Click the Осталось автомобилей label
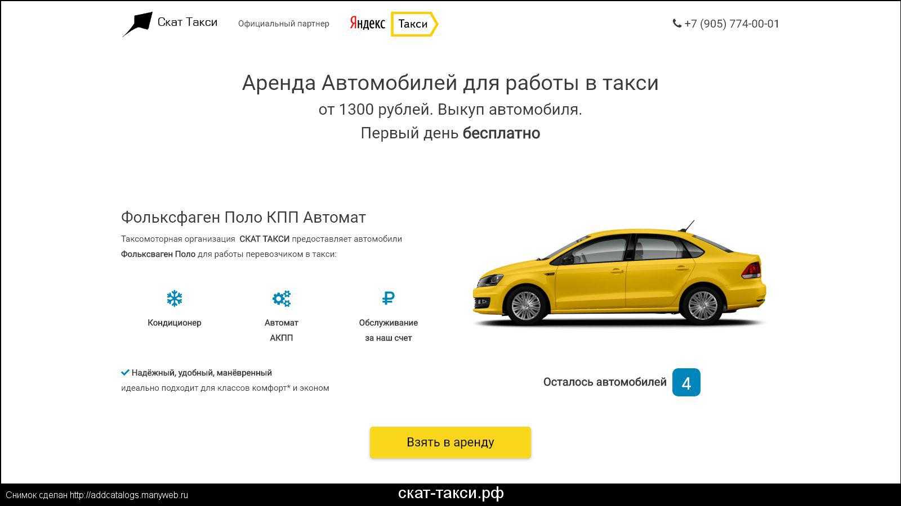Screen dimensions: 901x506 (605, 382)
